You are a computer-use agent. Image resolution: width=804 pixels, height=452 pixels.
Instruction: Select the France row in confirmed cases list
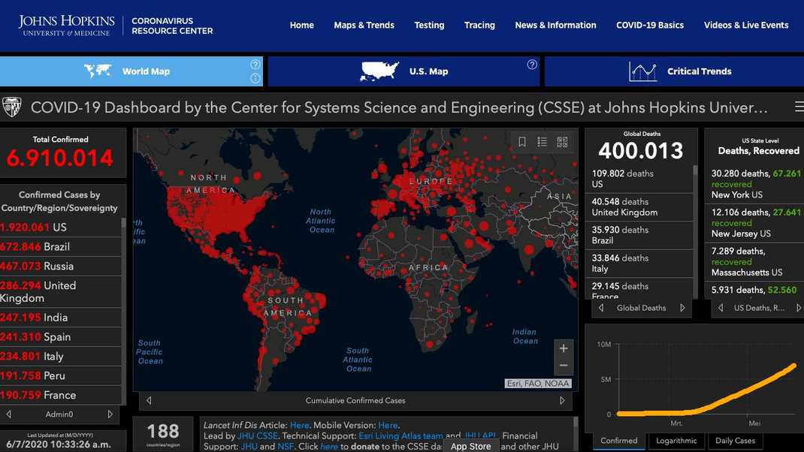click(61, 395)
